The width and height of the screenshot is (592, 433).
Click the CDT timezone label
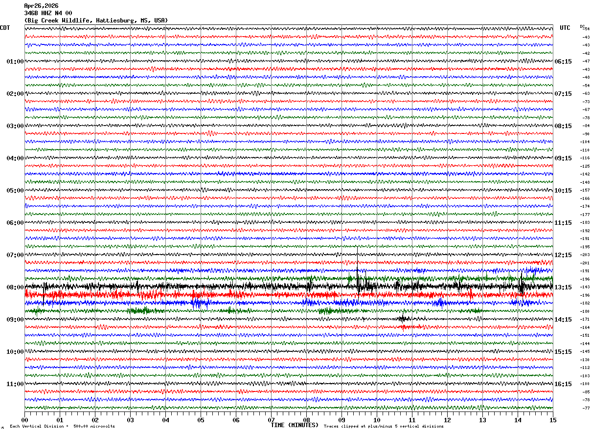[x=5, y=28]
